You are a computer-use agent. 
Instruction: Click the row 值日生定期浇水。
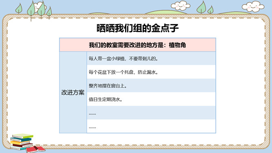(x=151, y=99)
